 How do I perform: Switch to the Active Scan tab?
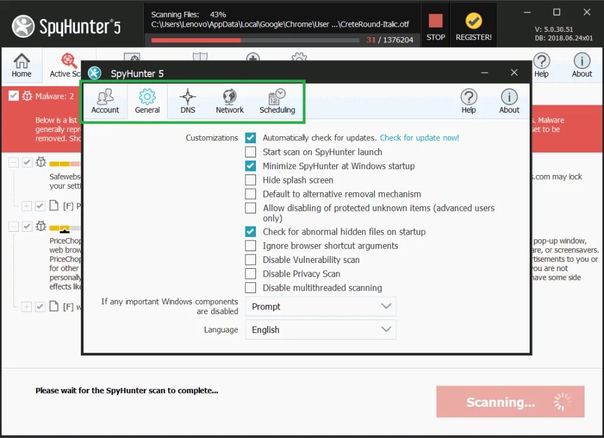point(66,65)
